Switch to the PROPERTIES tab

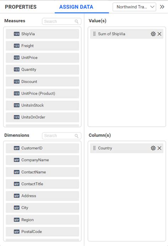click(x=21, y=7)
